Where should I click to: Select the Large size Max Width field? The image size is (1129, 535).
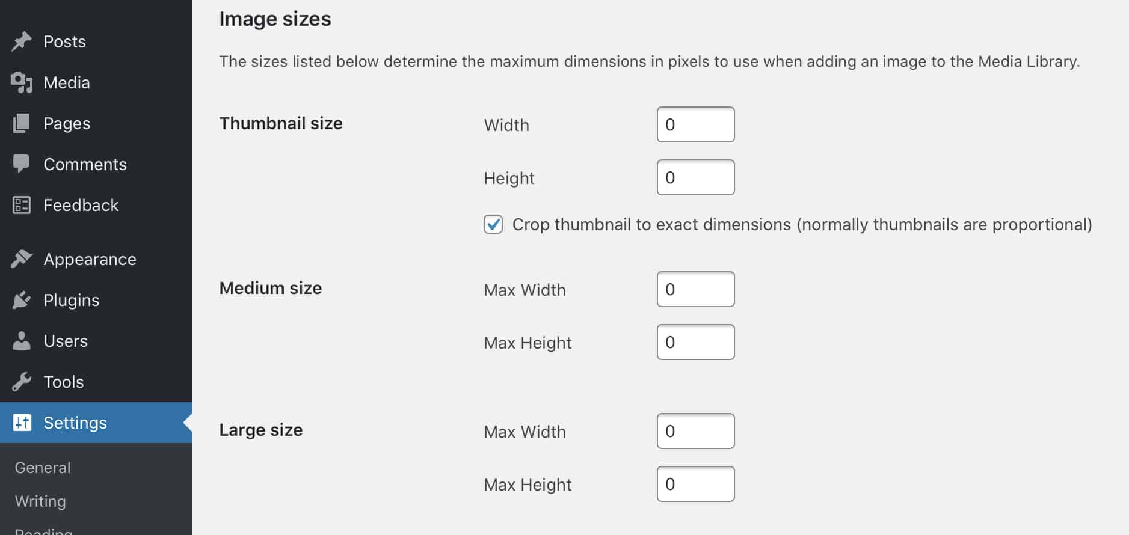(x=696, y=431)
